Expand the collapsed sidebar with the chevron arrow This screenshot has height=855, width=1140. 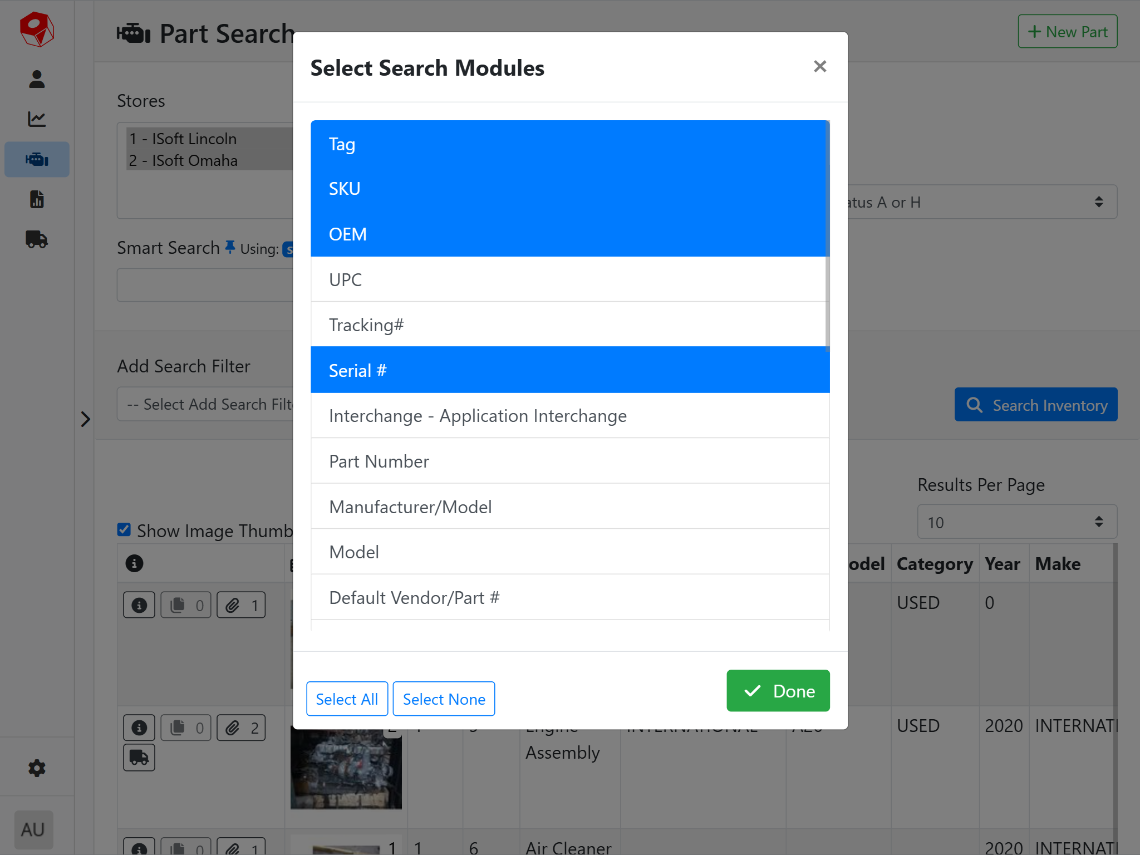[86, 418]
